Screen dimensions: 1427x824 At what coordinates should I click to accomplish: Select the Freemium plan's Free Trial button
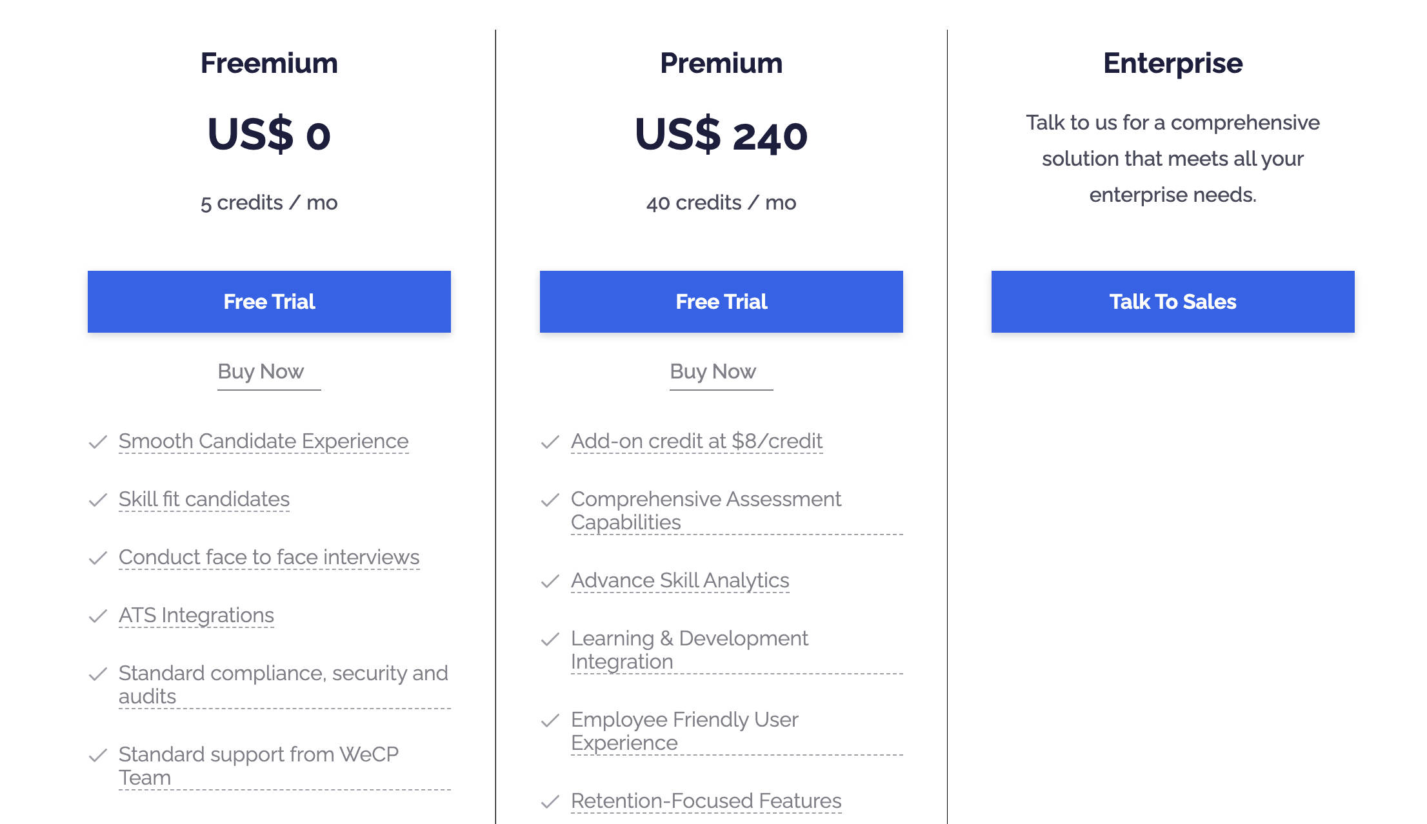pos(268,301)
